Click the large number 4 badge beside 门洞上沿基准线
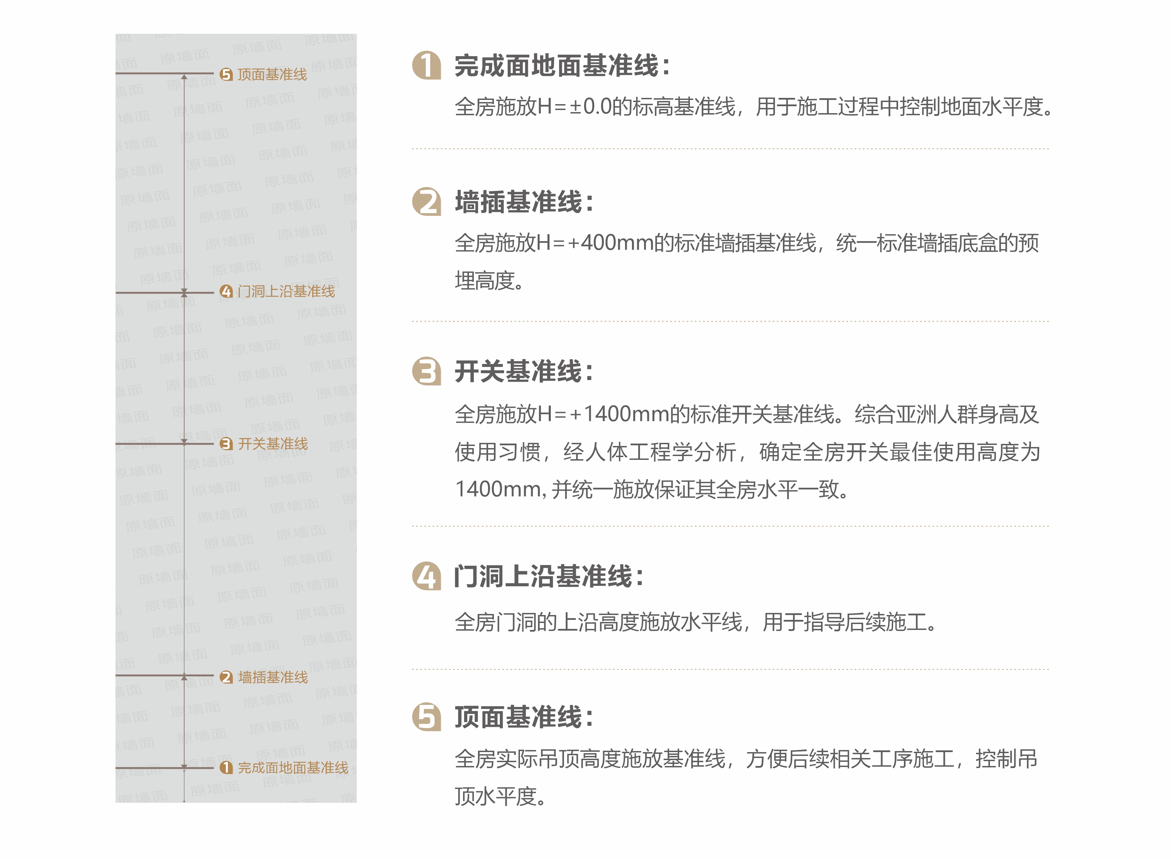This screenshot has height=859, width=1171. (x=426, y=576)
